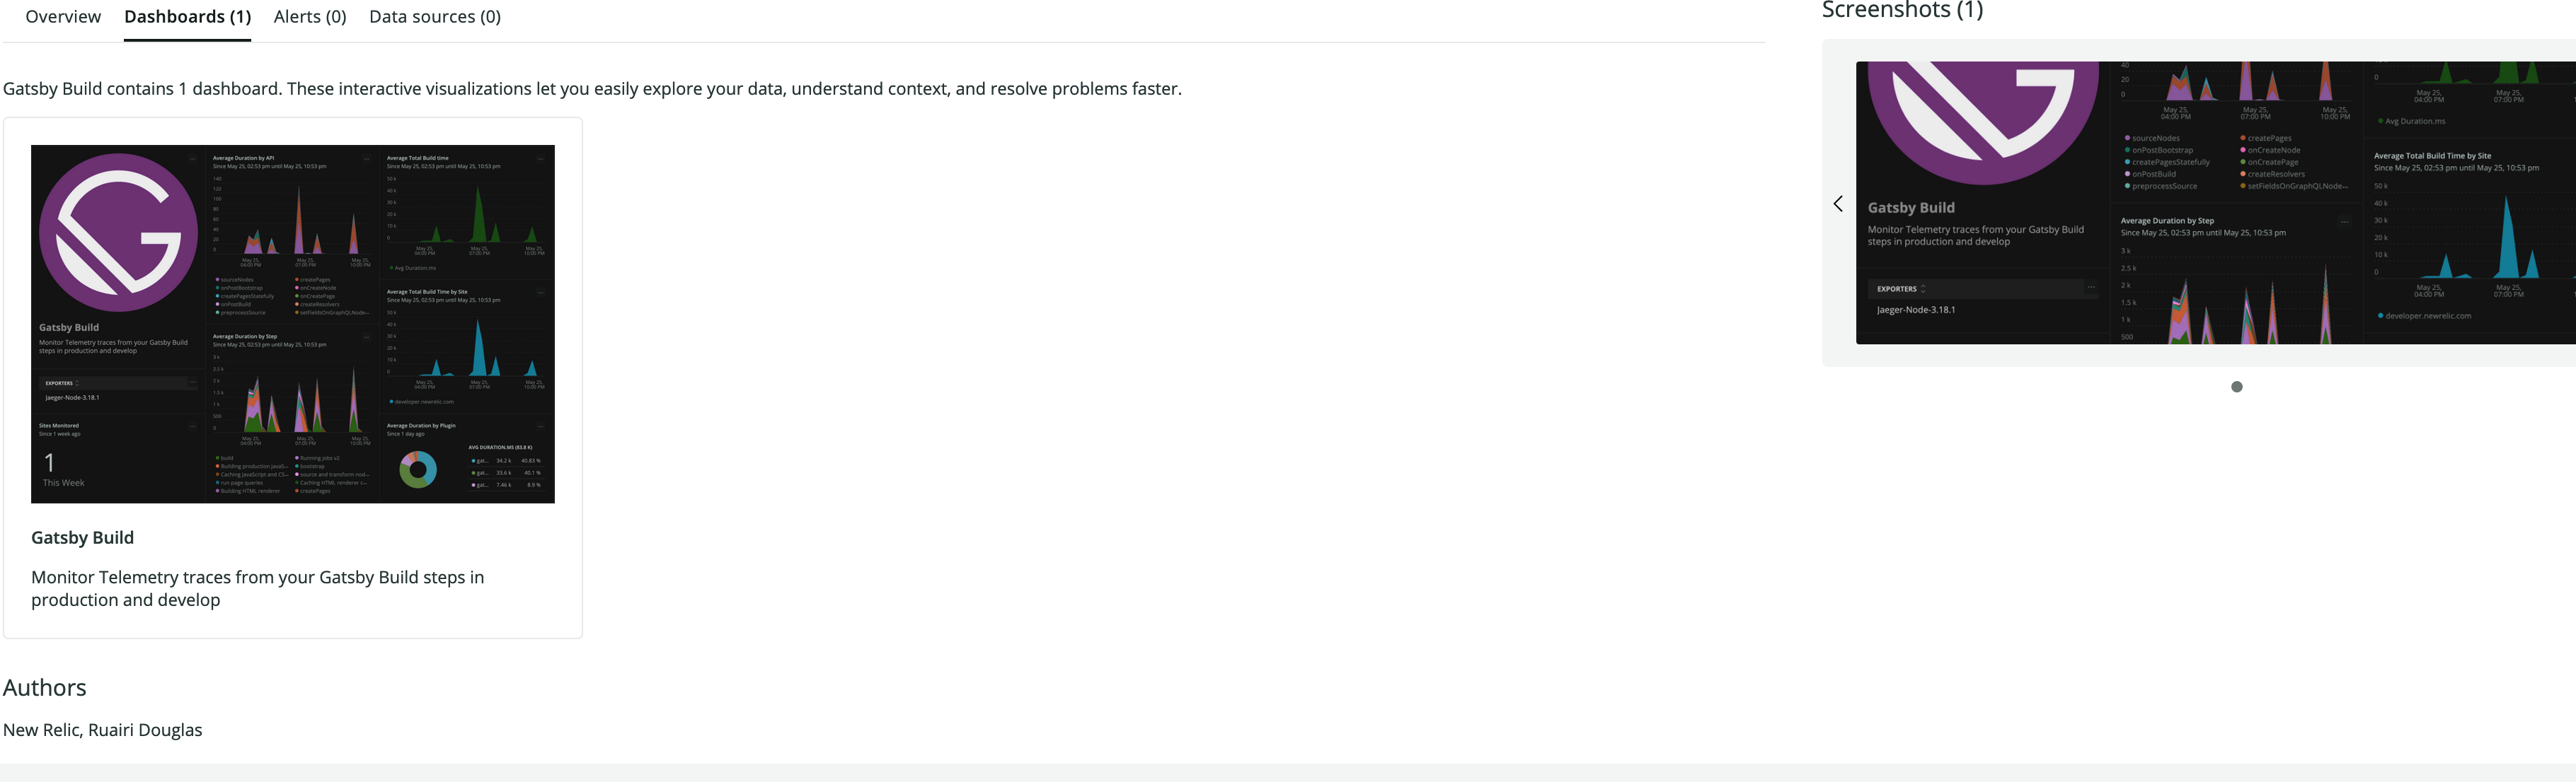This screenshot has width=2576, height=782.
Task: Open options menu beside EXPORTERS row
Action: point(193,382)
